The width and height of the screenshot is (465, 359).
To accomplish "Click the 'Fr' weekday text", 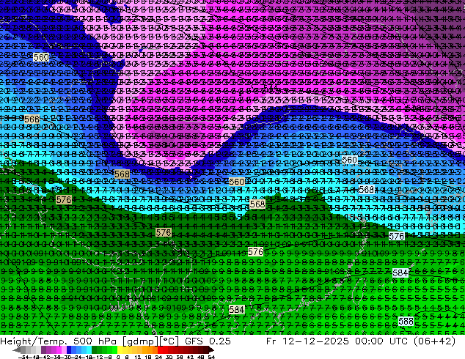I will coord(271,341).
